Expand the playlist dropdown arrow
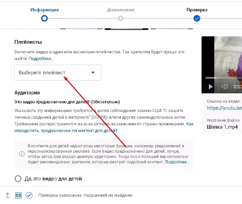Viewport: 242px width, 204px height. pos(93,73)
